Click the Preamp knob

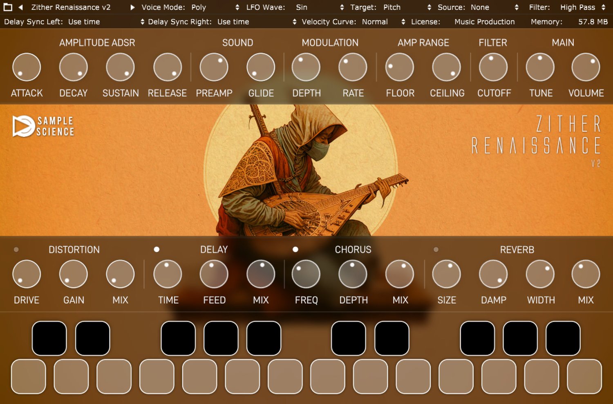click(x=214, y=67)
